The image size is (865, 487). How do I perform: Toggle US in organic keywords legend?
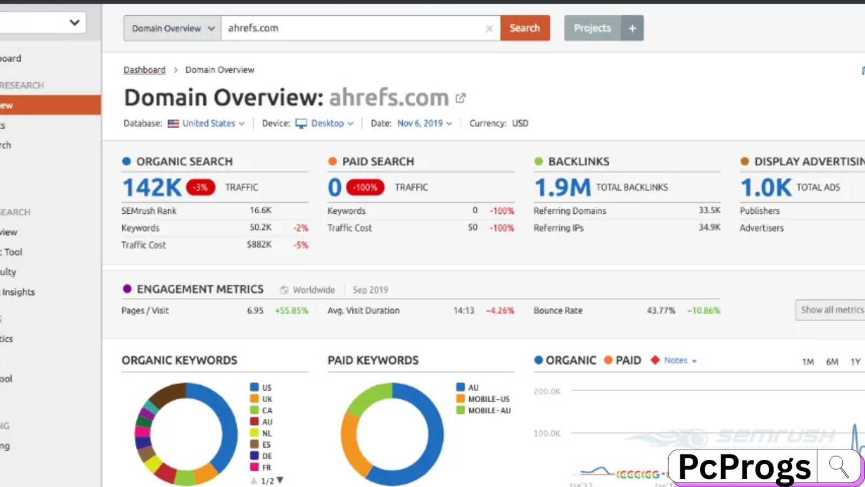(x=261, y=387)
